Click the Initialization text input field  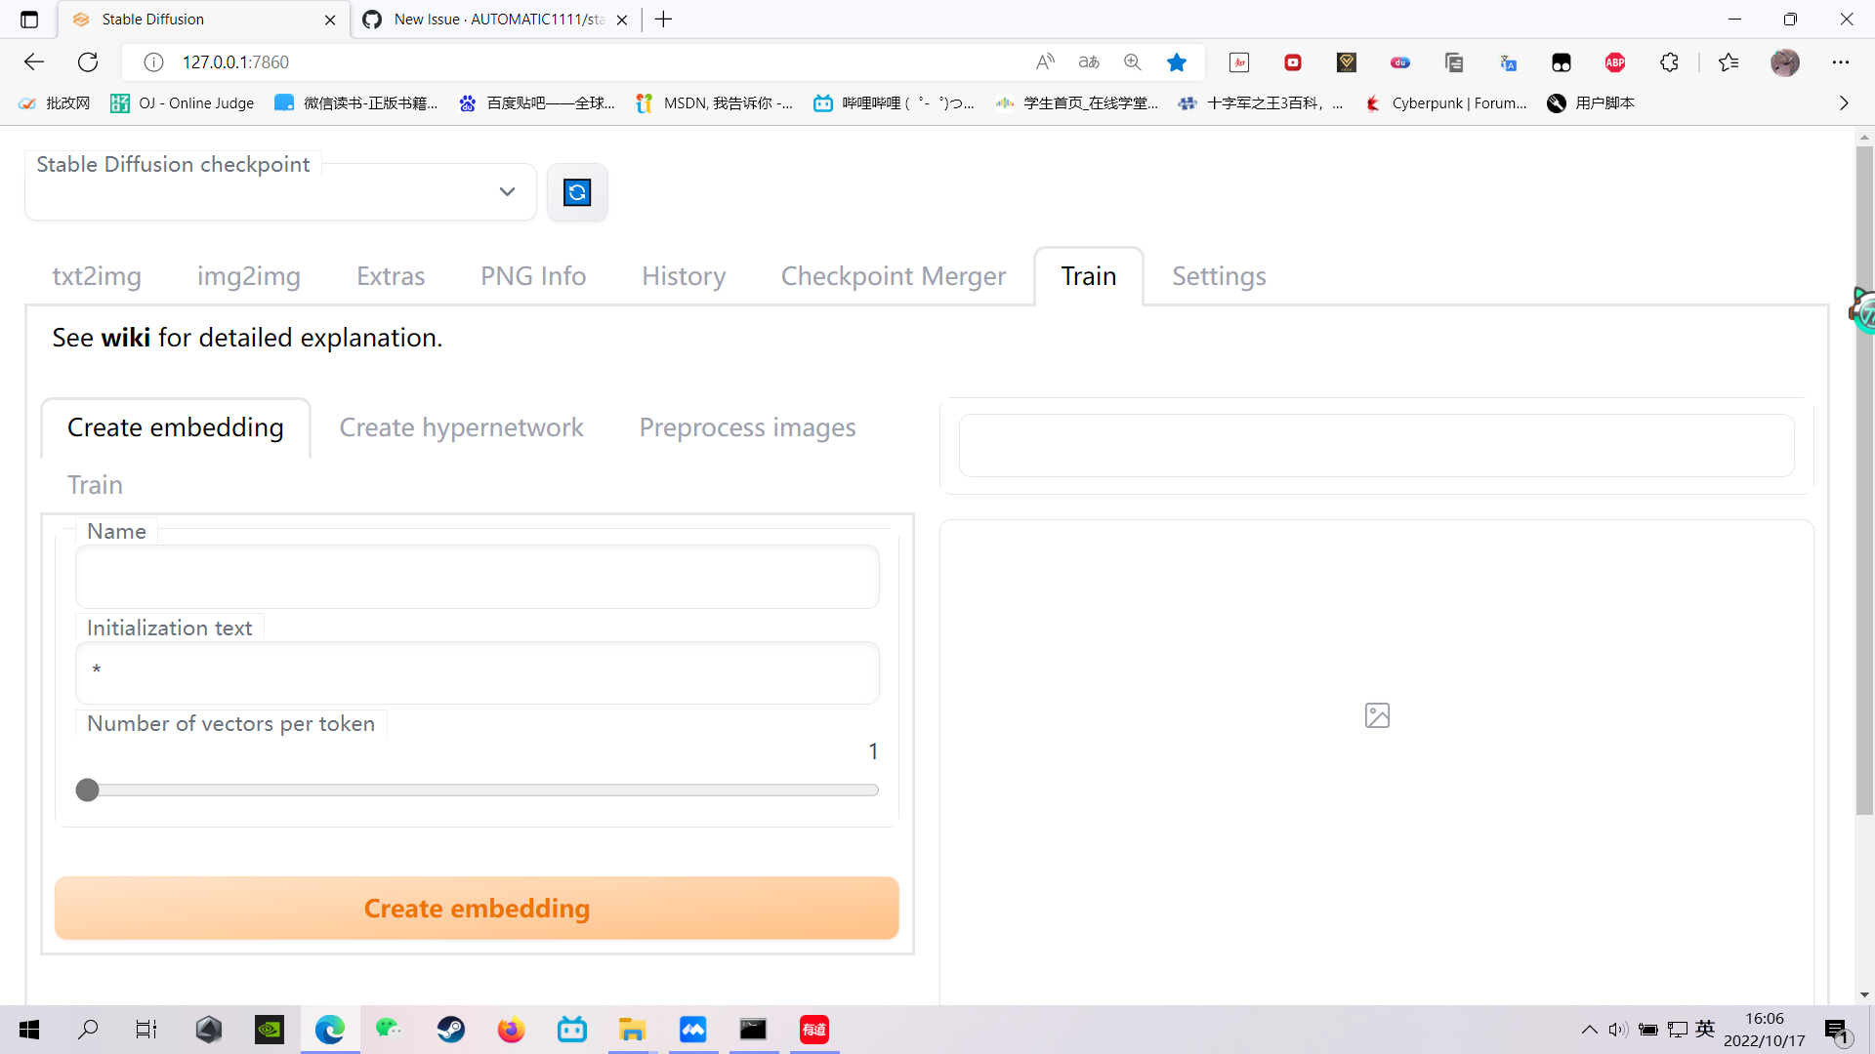477,672
